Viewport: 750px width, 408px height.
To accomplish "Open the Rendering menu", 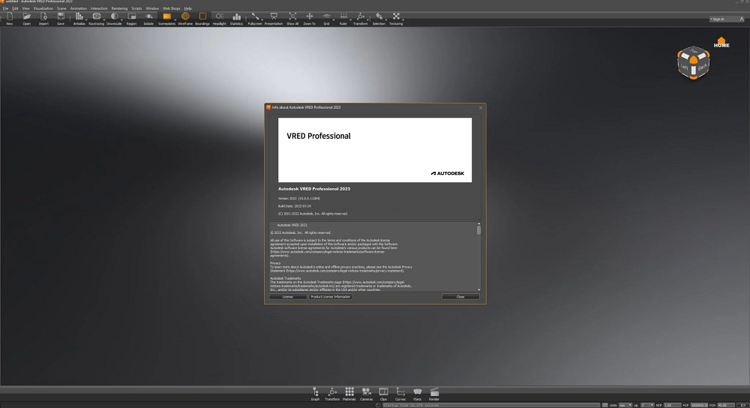I will pyautogui.click(x=119, y=8).
